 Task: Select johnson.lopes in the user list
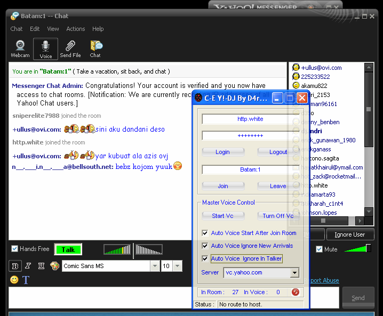pyautogui.click(x=319, y=213)
